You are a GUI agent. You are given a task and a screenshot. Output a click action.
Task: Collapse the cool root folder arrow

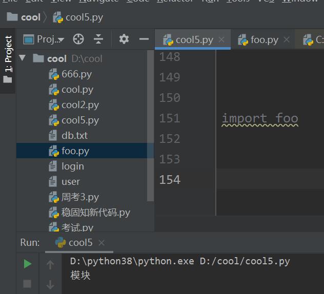click(22, 58)
